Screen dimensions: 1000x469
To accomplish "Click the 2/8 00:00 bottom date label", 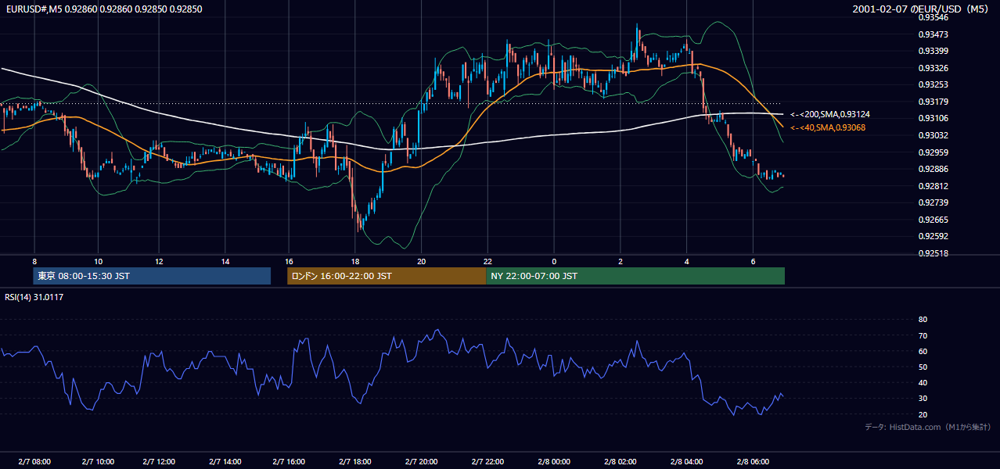I will (554, 462).
